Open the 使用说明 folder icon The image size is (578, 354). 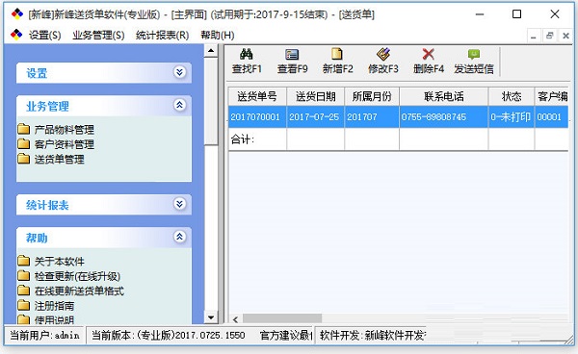pos(23,319)
